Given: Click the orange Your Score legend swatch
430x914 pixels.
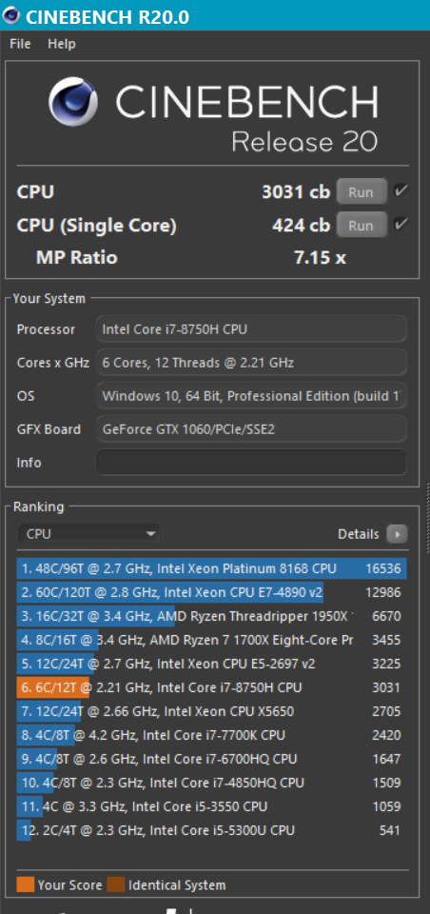Looking at the screenshot, I should [x=26, y=884].
